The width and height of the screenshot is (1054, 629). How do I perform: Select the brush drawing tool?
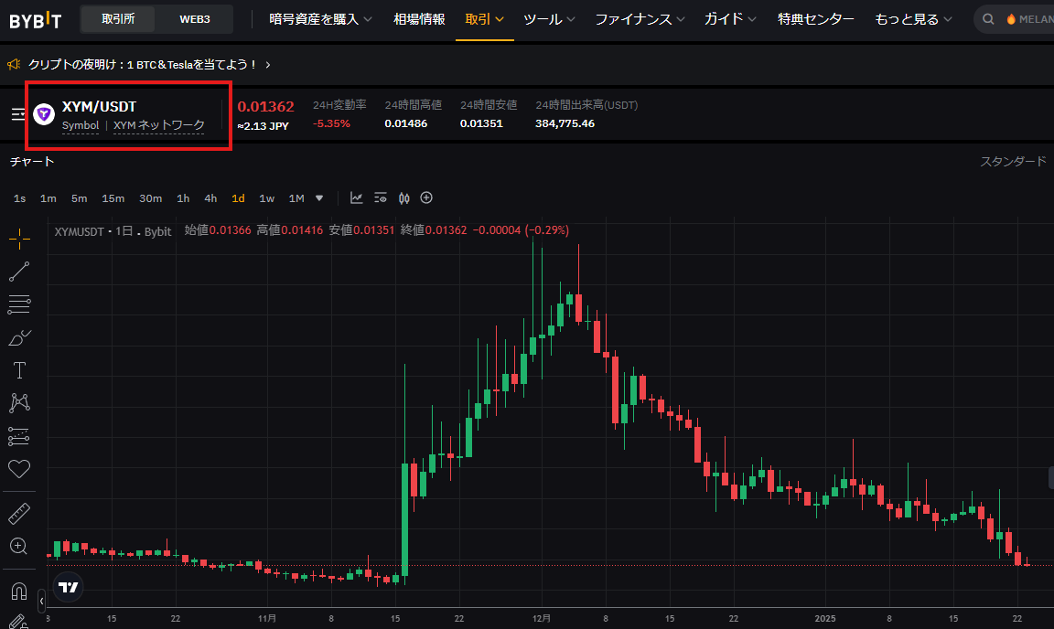[x=19, y=337]
